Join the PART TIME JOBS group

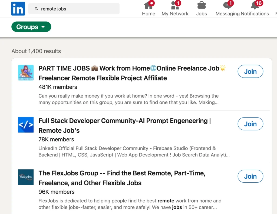(250, 71)
